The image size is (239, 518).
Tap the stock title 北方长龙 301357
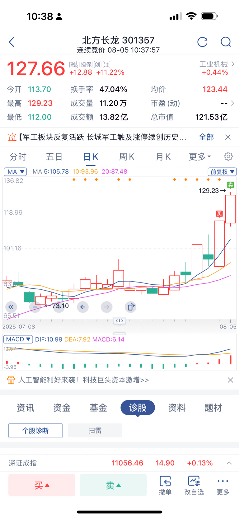pyautogui.click(x=118, y=40)
